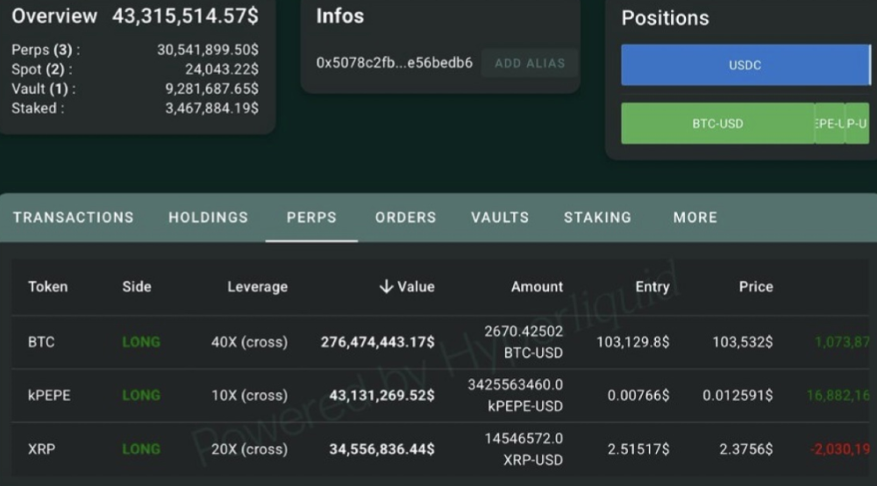Sort by the Side column header
The image size is (877, 486).
point(137,287)
